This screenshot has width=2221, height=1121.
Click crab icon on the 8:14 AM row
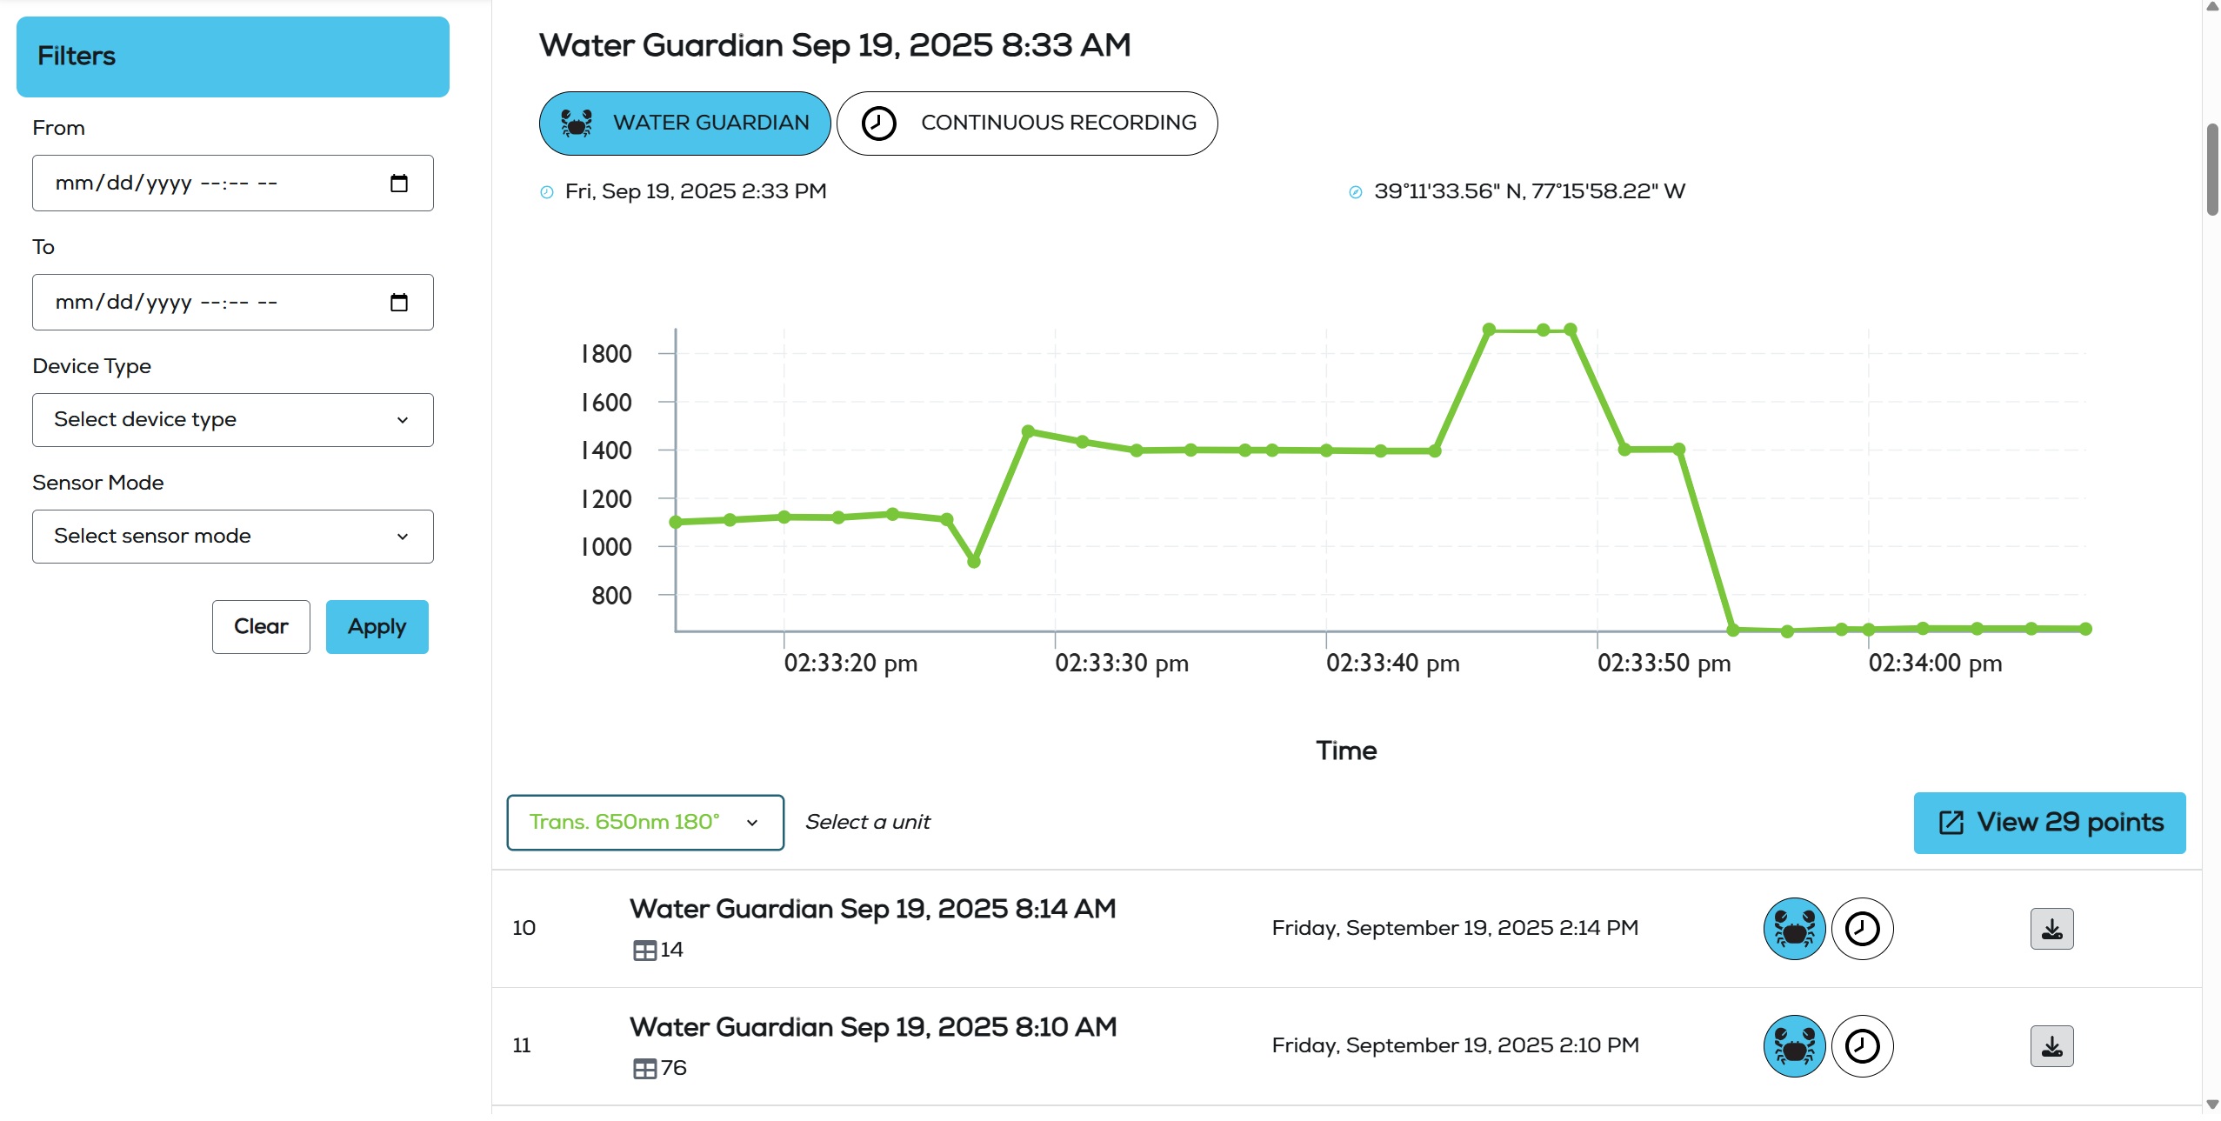1794,929
